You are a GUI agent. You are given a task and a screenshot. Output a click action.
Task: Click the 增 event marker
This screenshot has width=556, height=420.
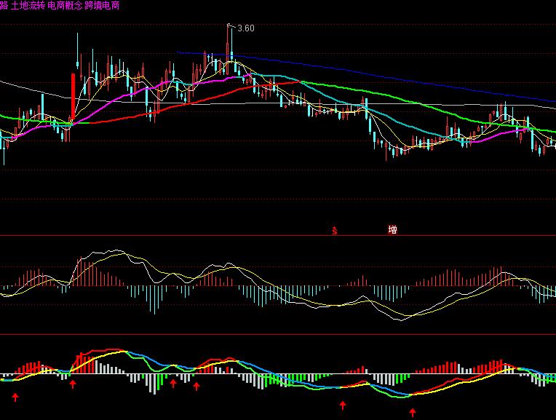tap(392, 230)
